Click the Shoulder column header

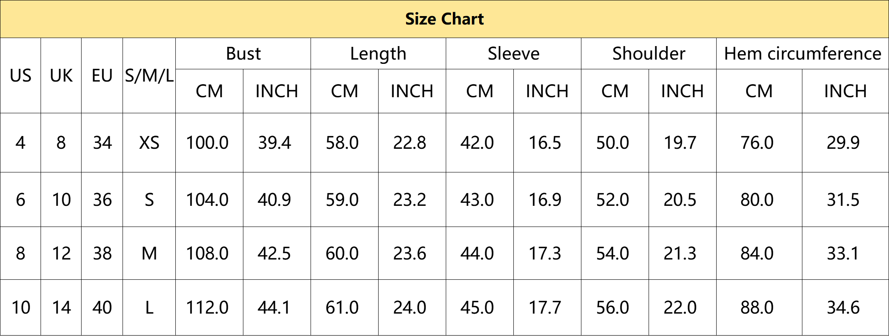point(649,54)
